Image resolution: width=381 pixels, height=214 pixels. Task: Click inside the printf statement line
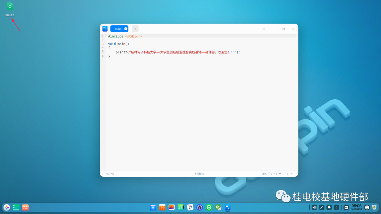point(177,52)
